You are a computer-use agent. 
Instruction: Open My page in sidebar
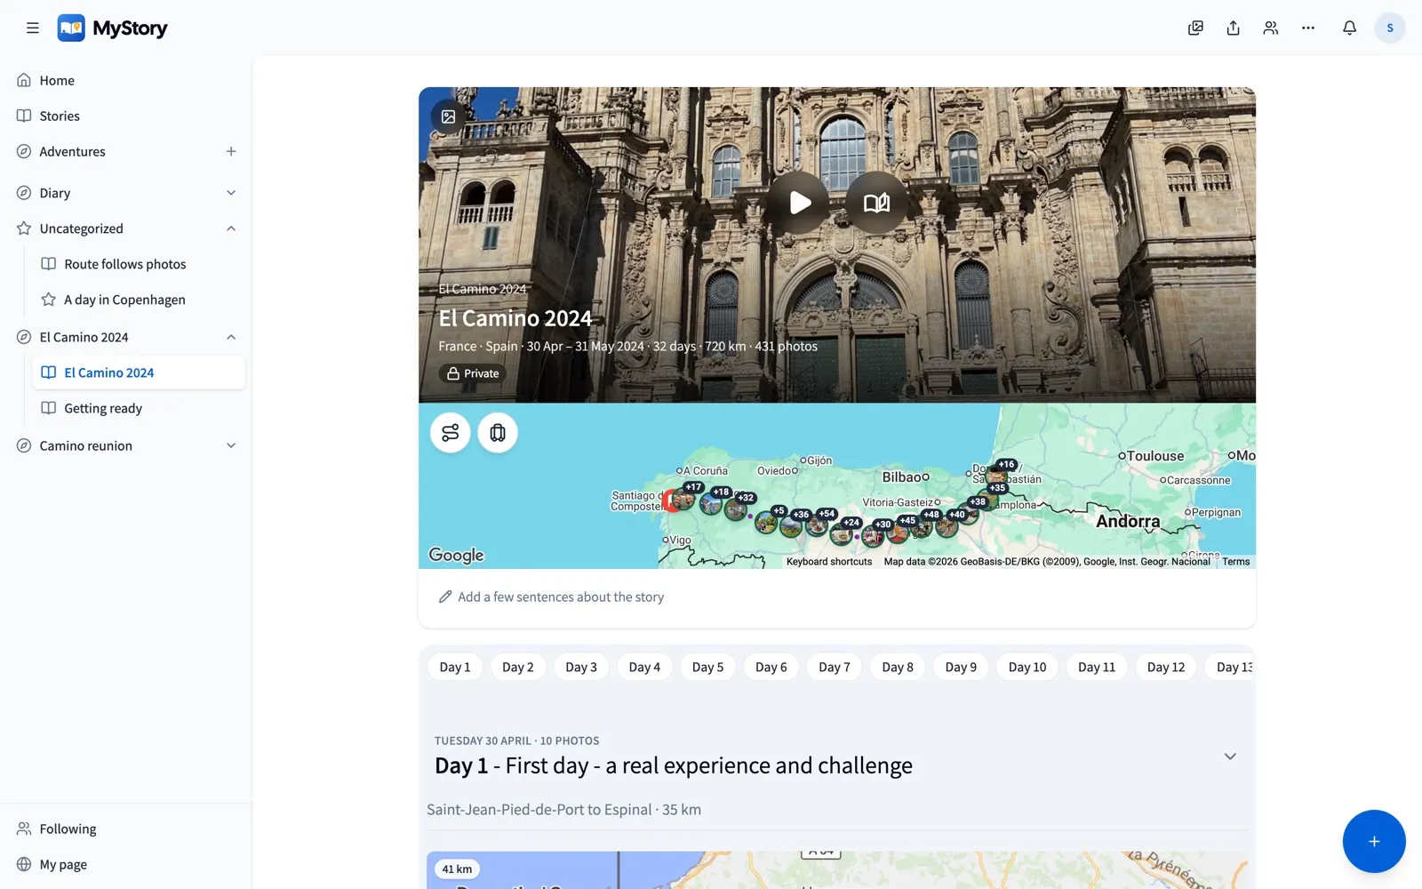tap(126, 864)
